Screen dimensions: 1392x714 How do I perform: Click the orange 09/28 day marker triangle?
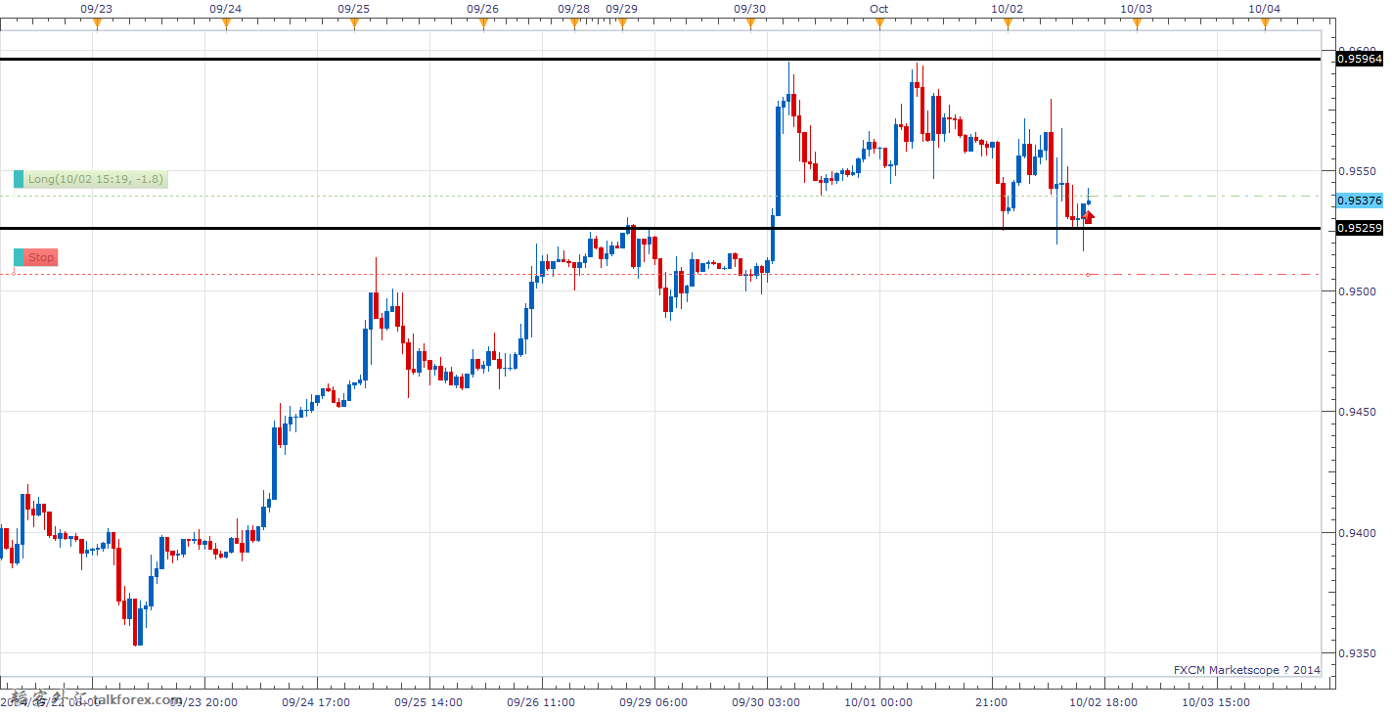click(574, 24)
